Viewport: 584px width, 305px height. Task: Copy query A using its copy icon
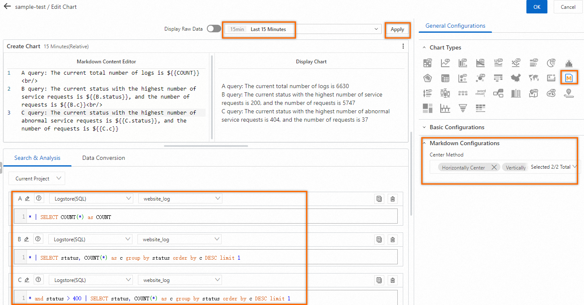pyautogui.click(x=379, y=199)
